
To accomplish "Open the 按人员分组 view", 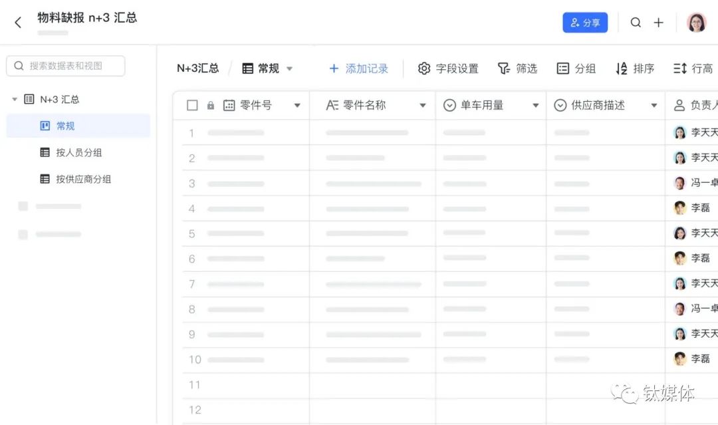I will point(78,152).
